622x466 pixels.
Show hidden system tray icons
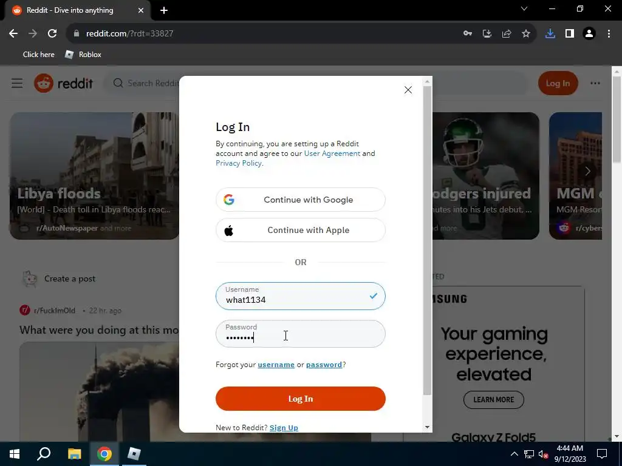pos(514,454)
